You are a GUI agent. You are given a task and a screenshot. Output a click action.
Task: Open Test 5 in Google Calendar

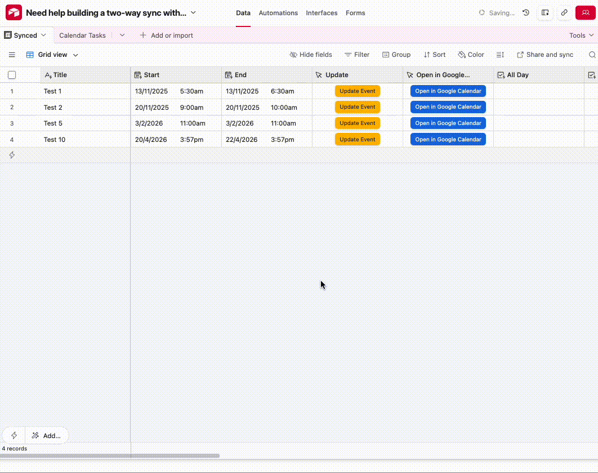click(448, 123)
